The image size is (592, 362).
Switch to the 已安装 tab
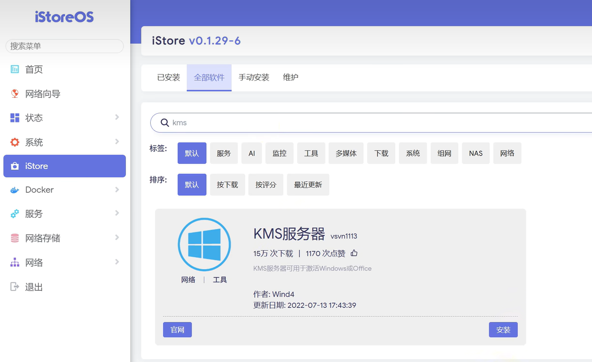pos(168,78)
